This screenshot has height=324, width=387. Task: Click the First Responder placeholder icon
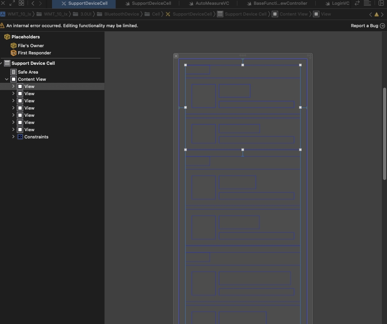(x=14, y=53)
